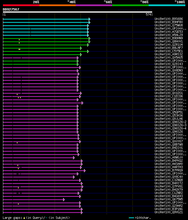188x220 pixels.
Task: Click the arrowhead ending the UniRef100_Q96SZ6 alignment
Action: [x=78, y=132]
